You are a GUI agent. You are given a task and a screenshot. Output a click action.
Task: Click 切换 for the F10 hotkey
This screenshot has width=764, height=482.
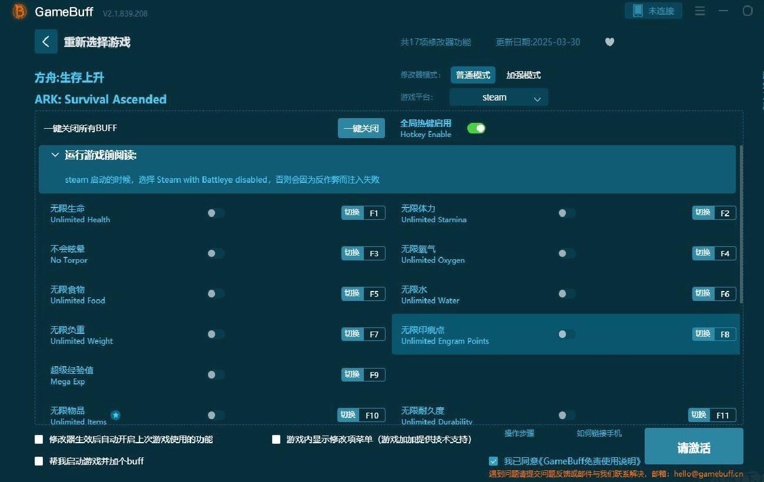coord(348,415)
